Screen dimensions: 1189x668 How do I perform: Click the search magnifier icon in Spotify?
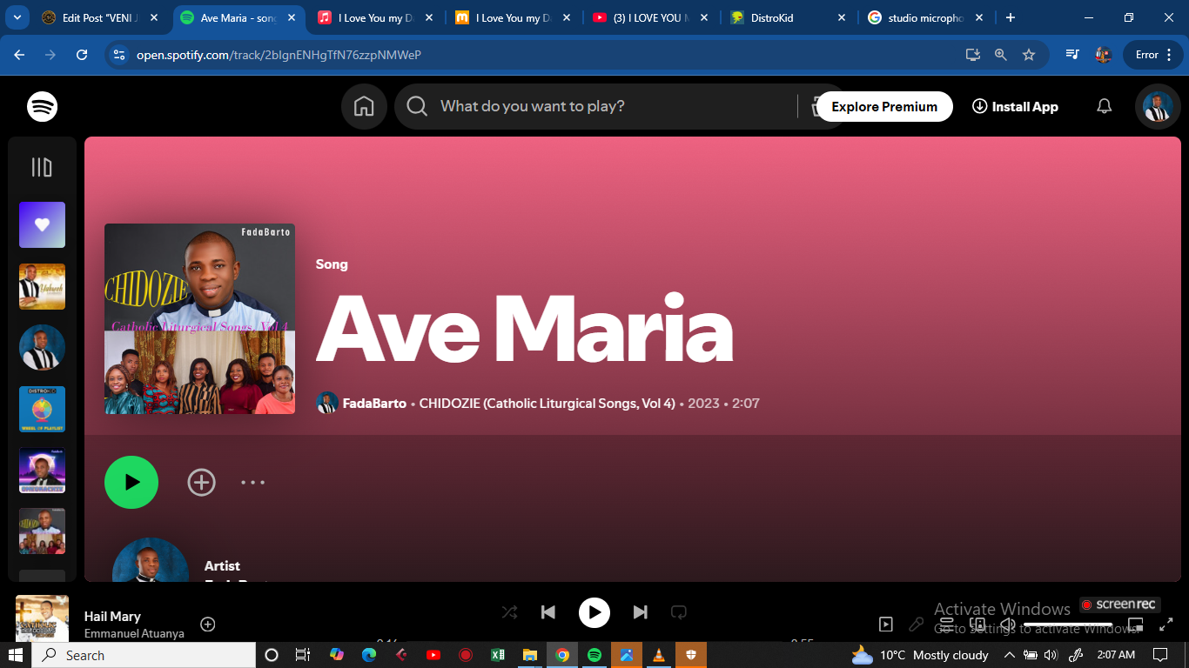click(x=417, y=106)
